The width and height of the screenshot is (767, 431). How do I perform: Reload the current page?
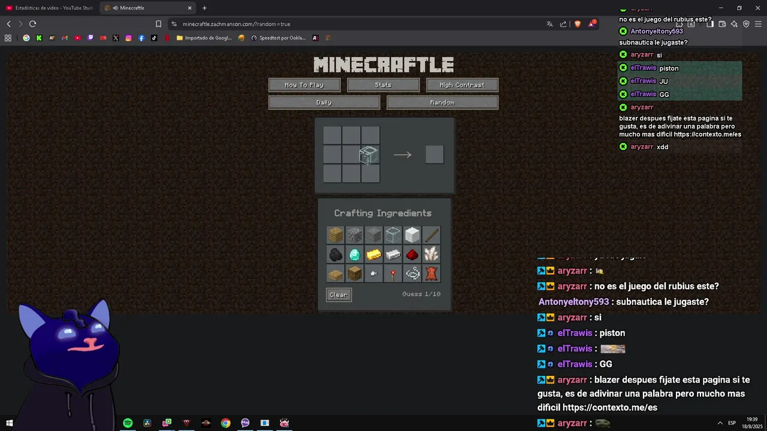pos(32,24)
